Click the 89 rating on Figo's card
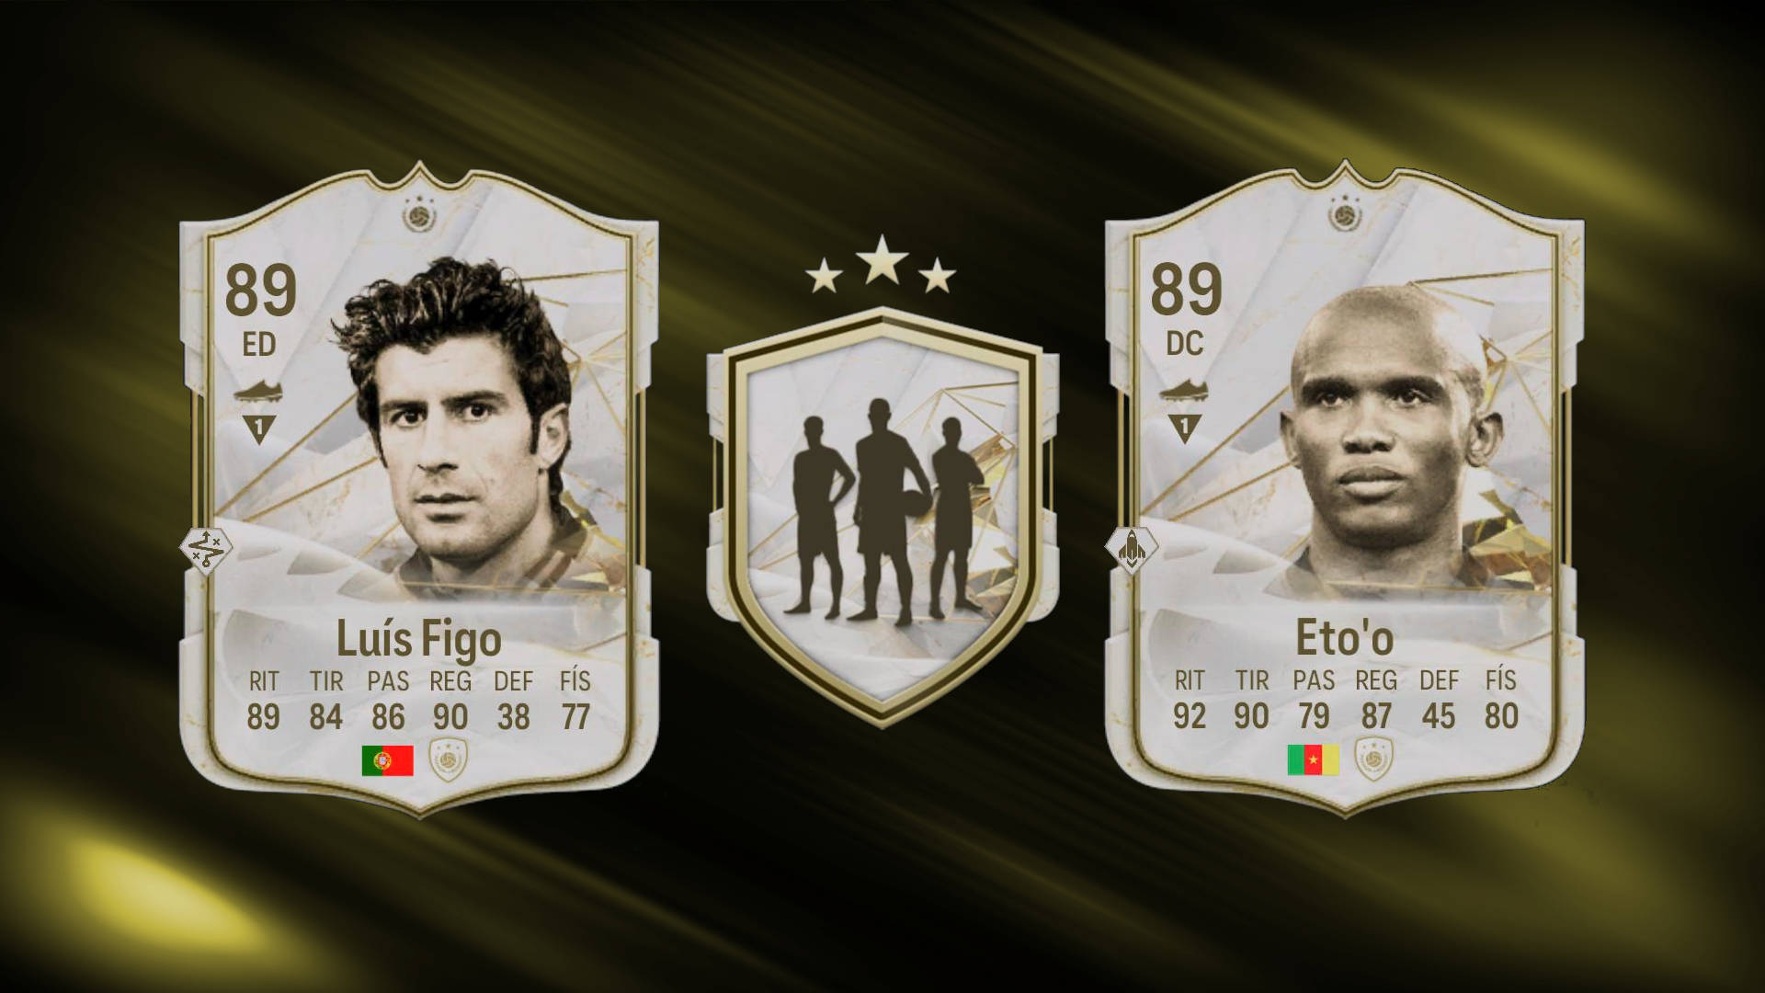The image size is (1765, 993). click(260, 291)
